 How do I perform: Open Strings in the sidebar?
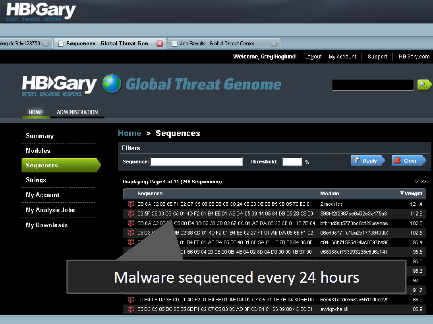36,180
